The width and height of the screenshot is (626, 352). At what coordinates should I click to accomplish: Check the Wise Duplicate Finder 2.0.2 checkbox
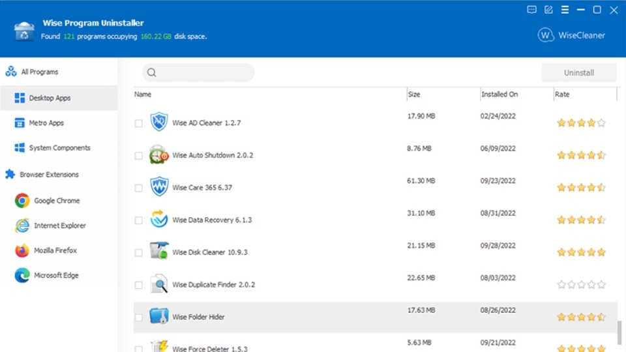(138, 285)
